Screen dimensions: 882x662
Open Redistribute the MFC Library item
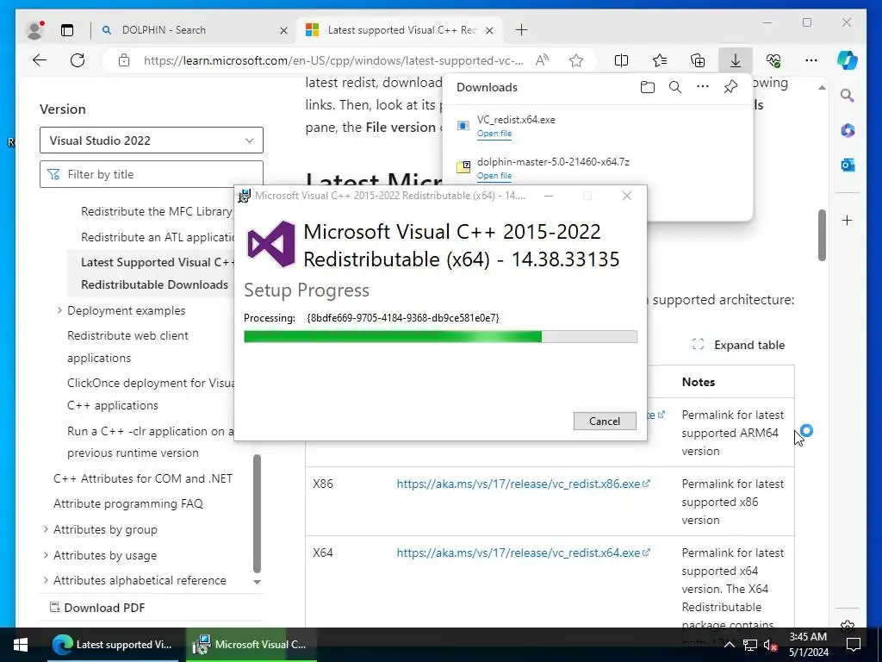pos(157,212)
